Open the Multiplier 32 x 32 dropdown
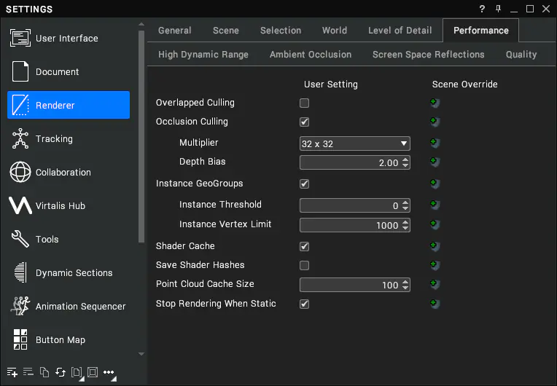Screen dimensions: 557x386 click(x=355, y=143)
